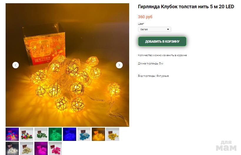Select the pink balls unlit thumbnail
The width and height of the screenshot is (241, 155).
[x=55, y=148]
